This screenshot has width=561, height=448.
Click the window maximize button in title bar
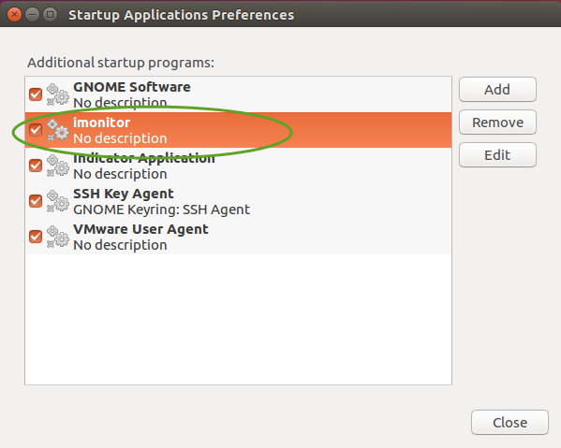[x=50, y=15]
